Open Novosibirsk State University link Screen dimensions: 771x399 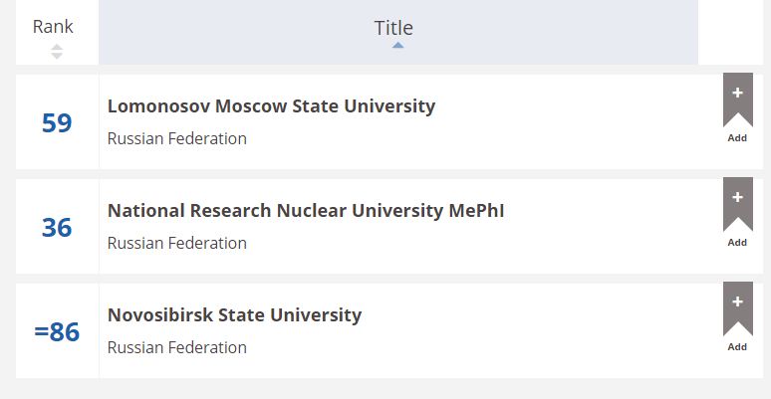(234, 315)
